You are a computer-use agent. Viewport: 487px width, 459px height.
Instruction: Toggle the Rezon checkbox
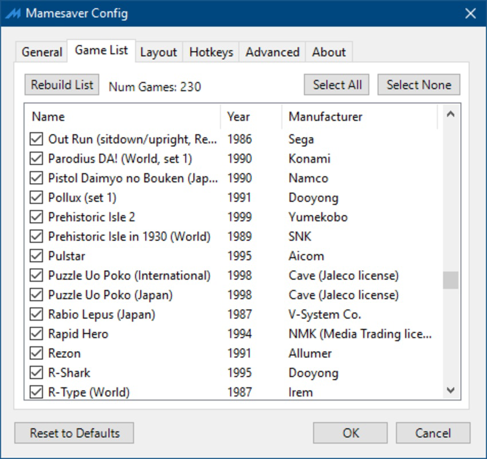(36, 353)
